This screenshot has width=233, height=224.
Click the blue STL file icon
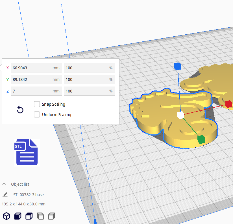(27, 152)
